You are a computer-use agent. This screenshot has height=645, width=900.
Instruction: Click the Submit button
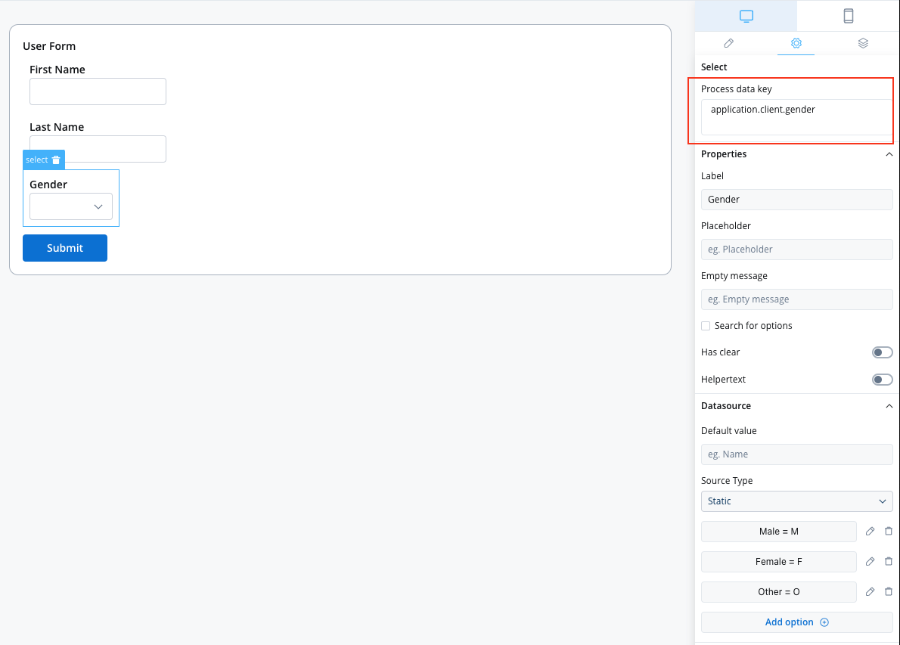65,248
